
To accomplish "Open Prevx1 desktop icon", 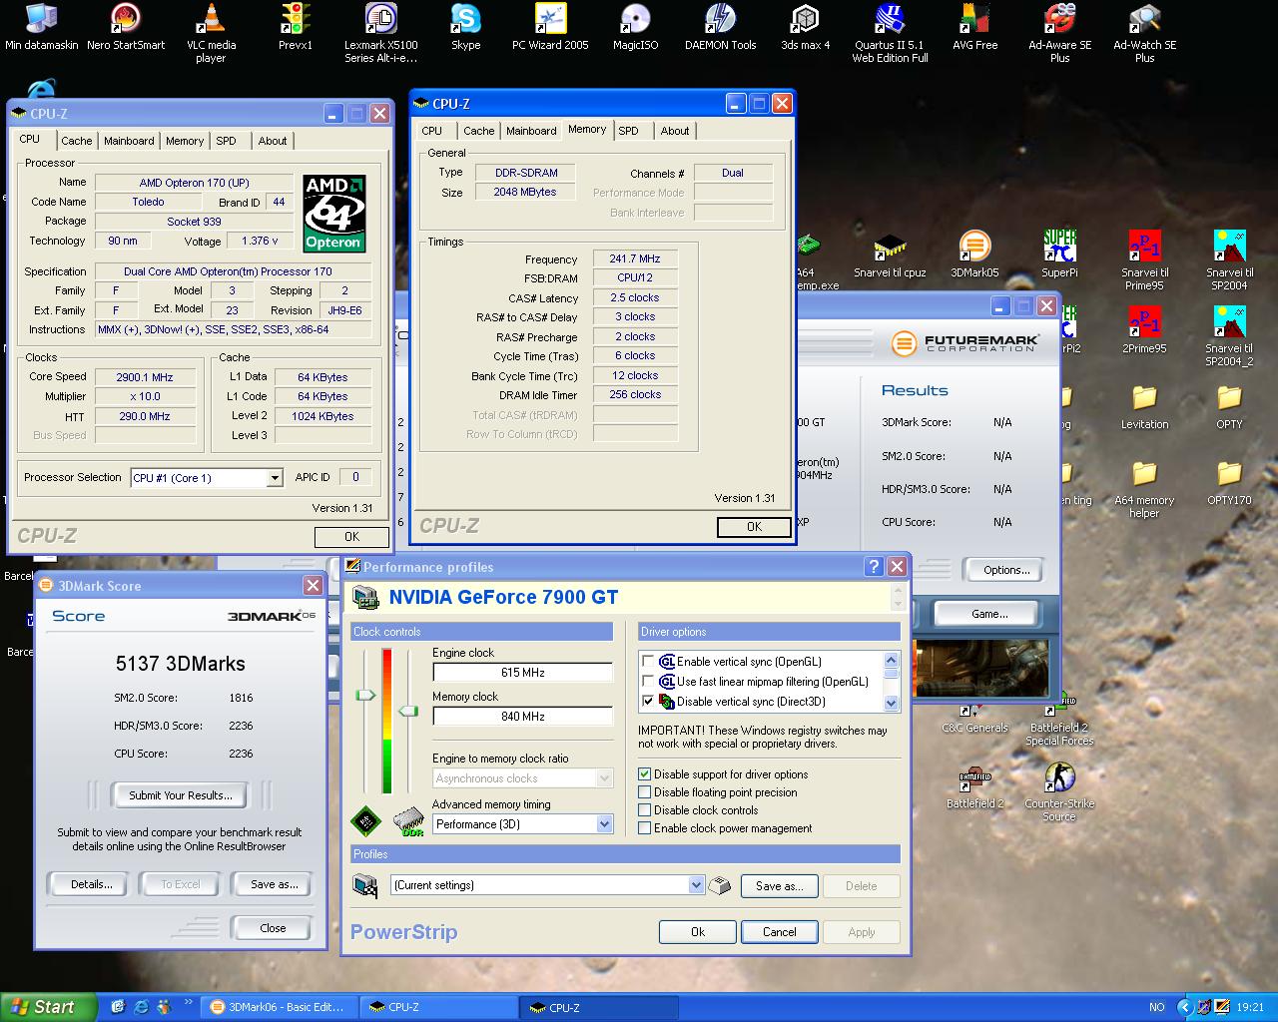I will point(296,27).
